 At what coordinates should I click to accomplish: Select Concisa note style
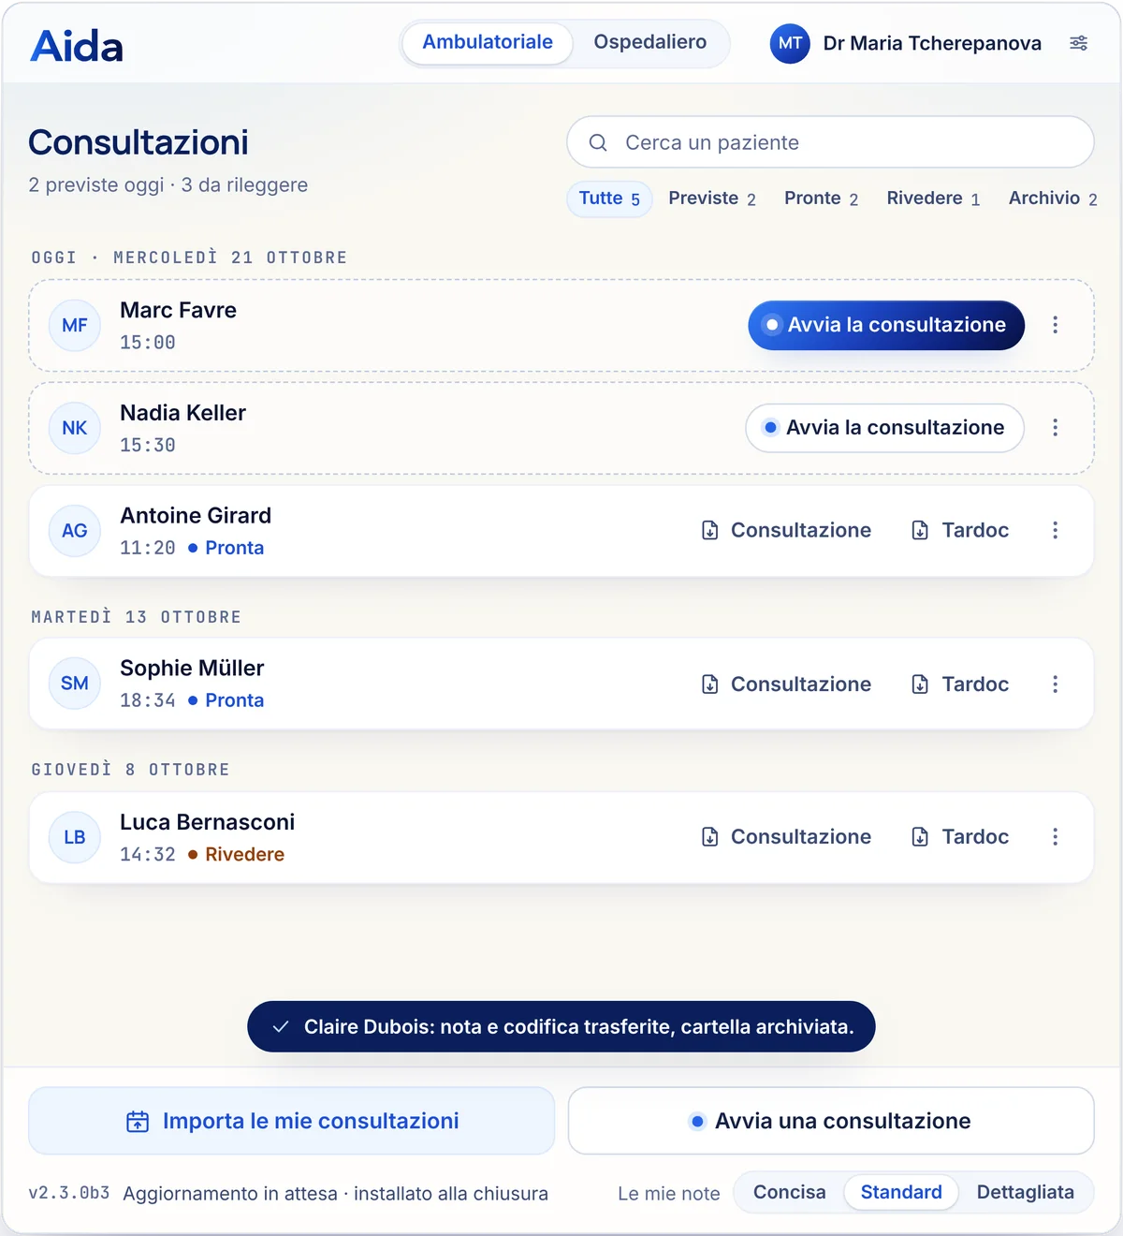point(790,1192)
